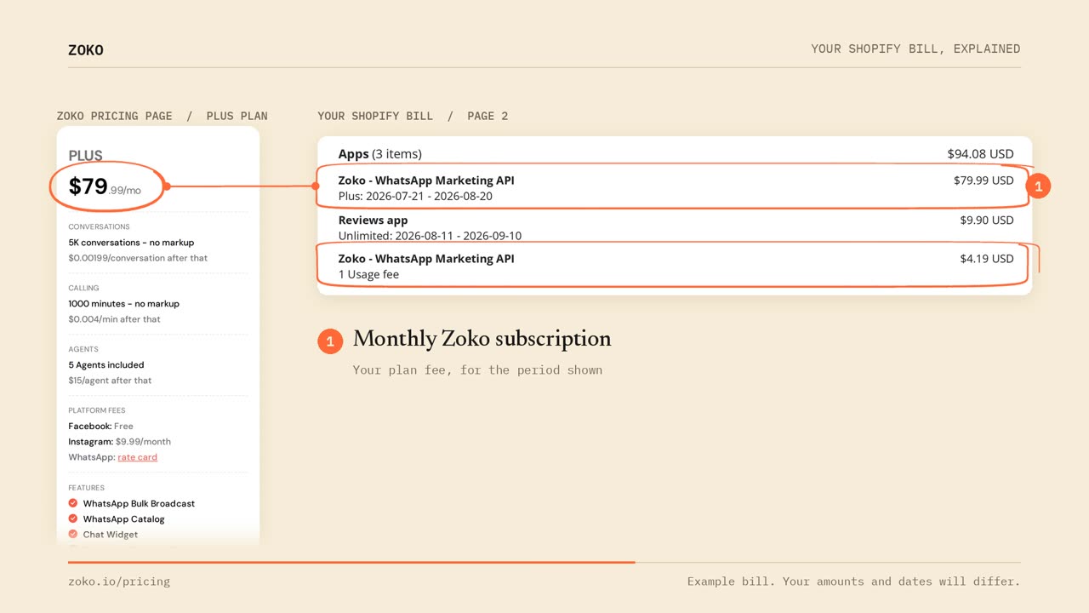Click the orange progress bar at the bottom
The image size is (1089, 613).
[x=351, y=562]
